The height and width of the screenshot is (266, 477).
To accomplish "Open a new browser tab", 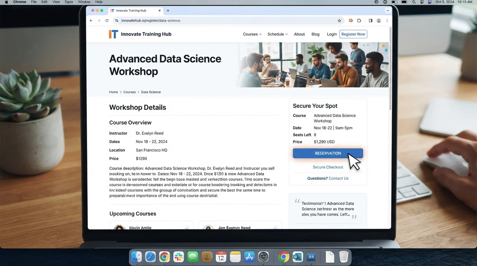I will pyautogui.click(x=168, y=10).
